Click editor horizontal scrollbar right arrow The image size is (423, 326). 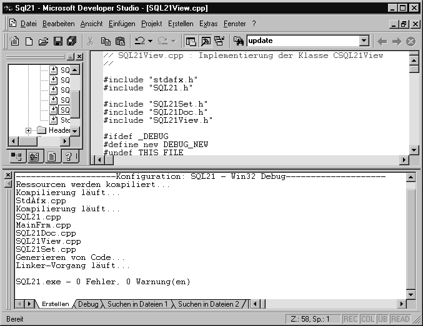[x=404, y=160]
